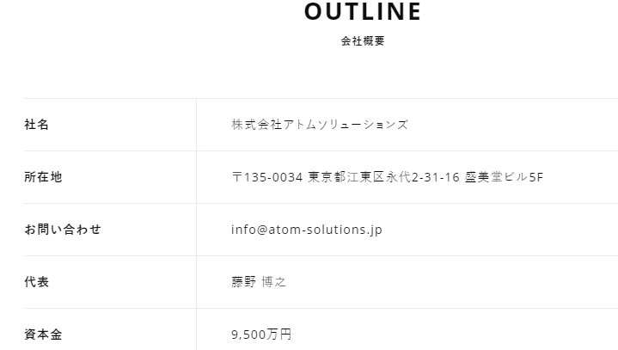The height and width of the screenshot is (350, 618).
Task: Click the building name 盛美堂ビル
Action: click(x=496, y=177)
